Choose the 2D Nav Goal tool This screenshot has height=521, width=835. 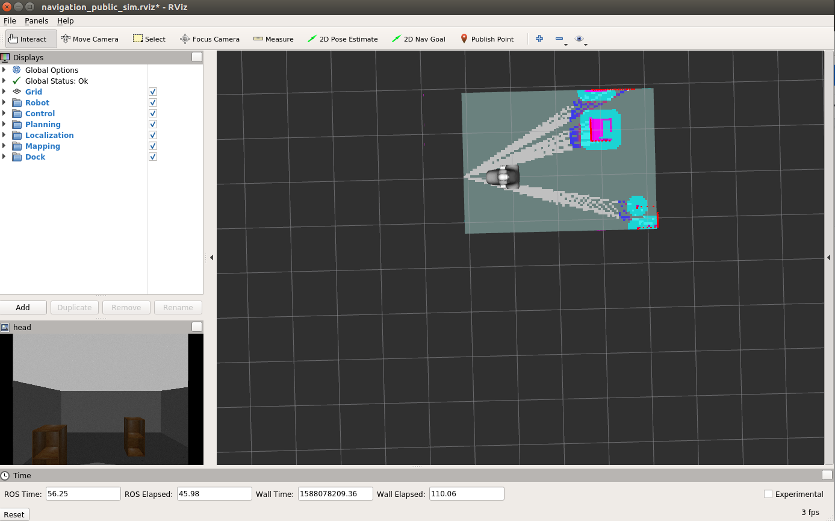pyautogui.click(x=418, y=39)
